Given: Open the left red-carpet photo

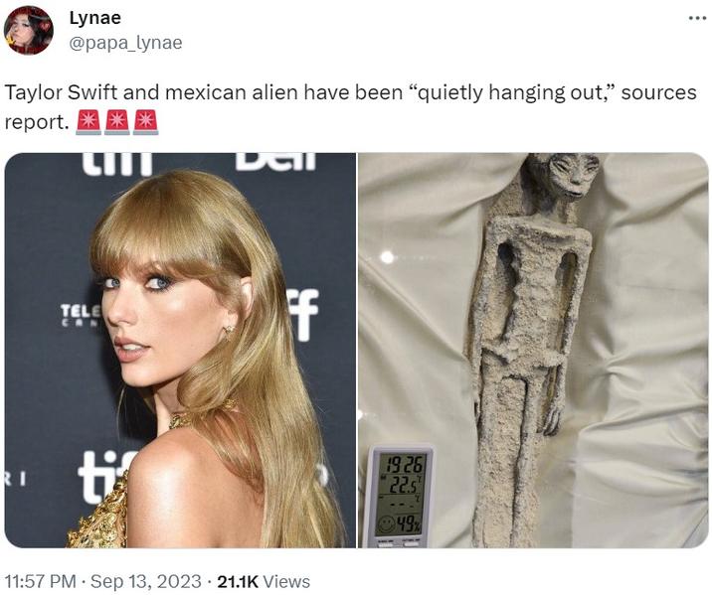Looking at the screenshot, I should [x=180, y=350].
